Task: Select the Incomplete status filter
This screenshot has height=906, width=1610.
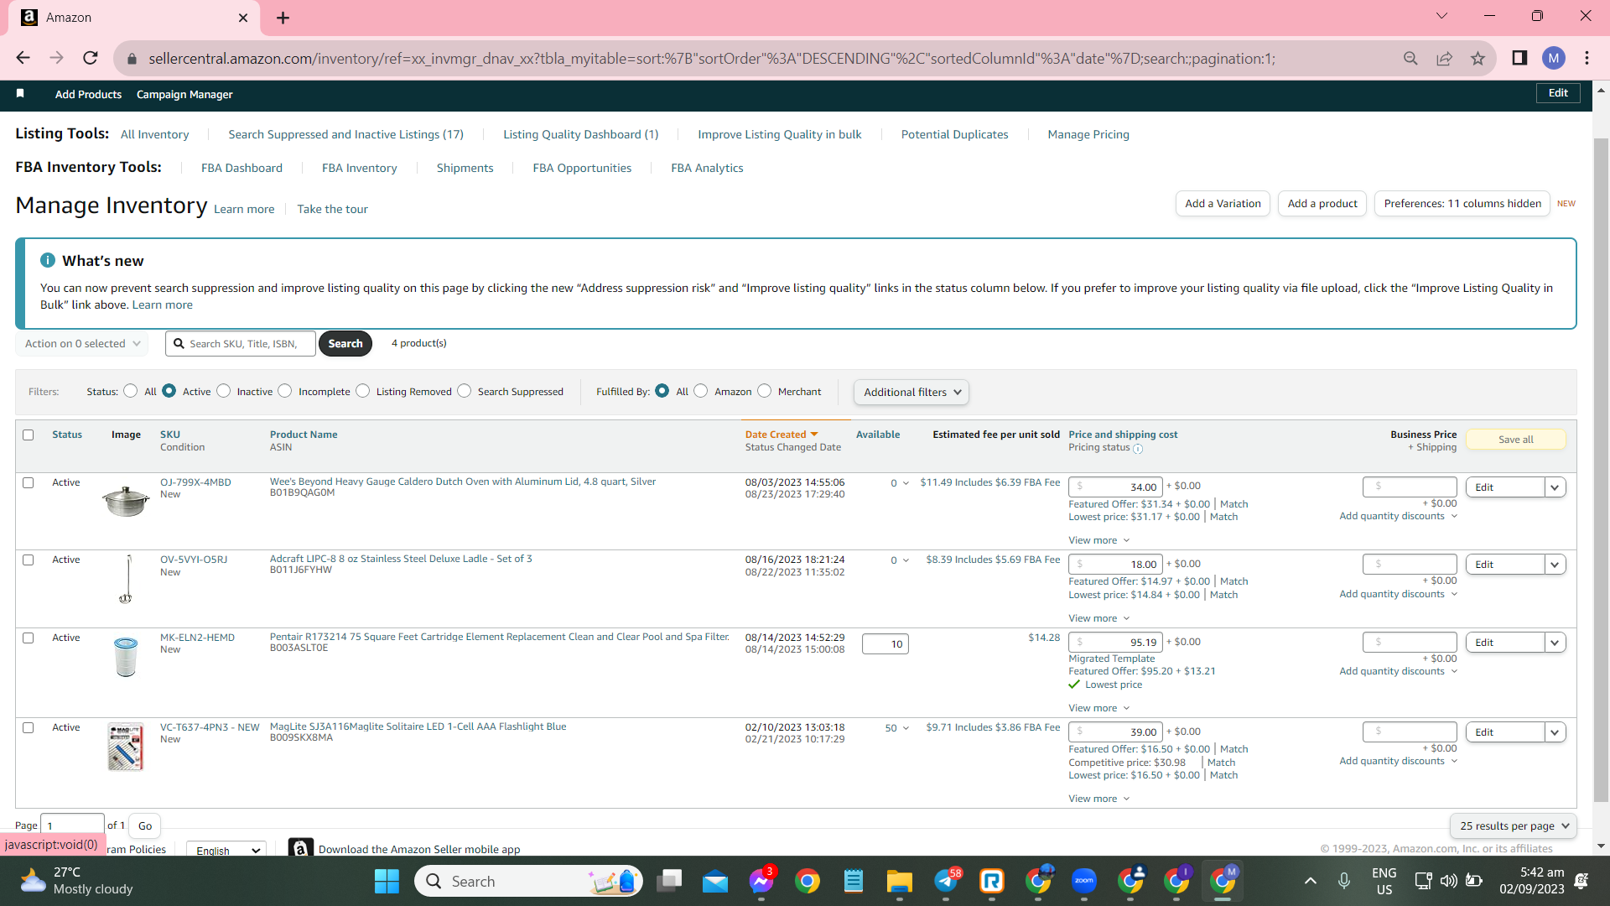Action: pyautogui.click(x=285, y=391)
